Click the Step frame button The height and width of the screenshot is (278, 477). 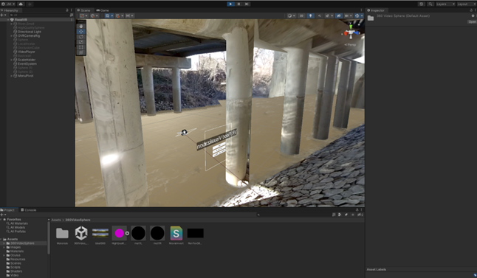[x=247, y=4]
